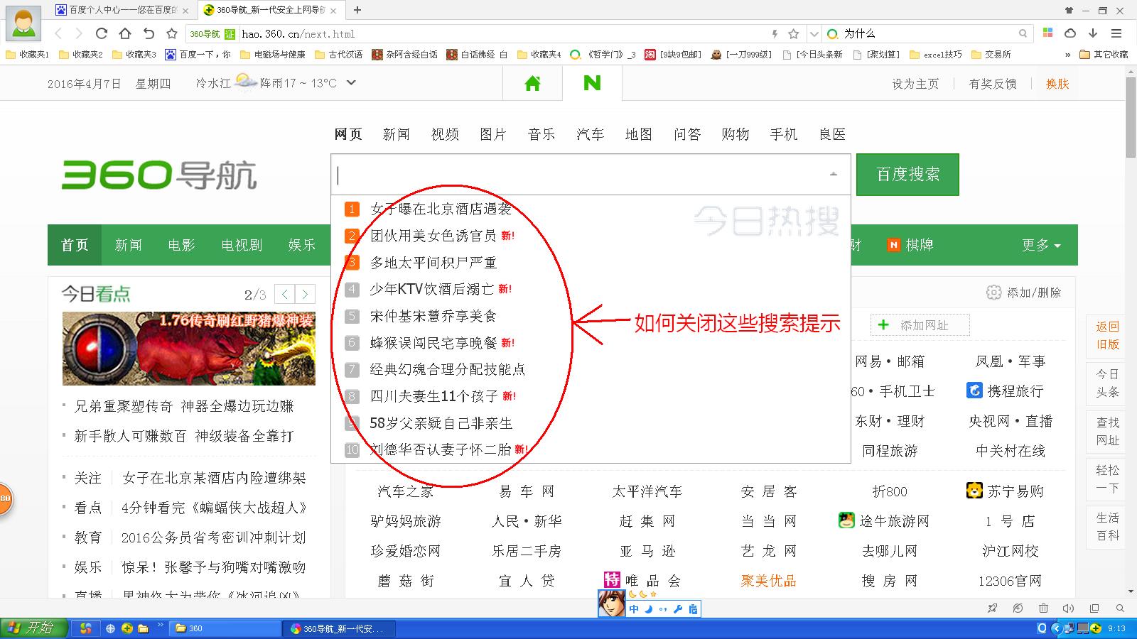Open 电影 in the green navigation bar

tap(181, 245)
